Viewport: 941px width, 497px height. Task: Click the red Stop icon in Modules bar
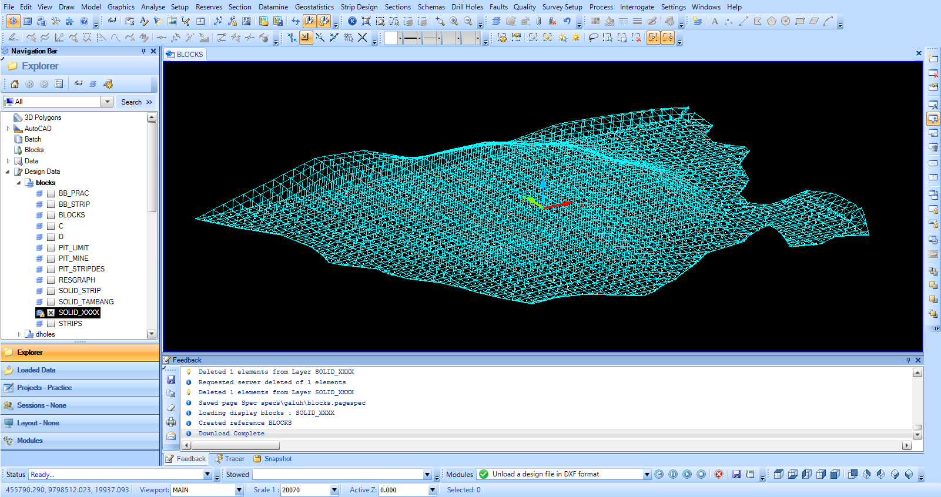(718, 474)
